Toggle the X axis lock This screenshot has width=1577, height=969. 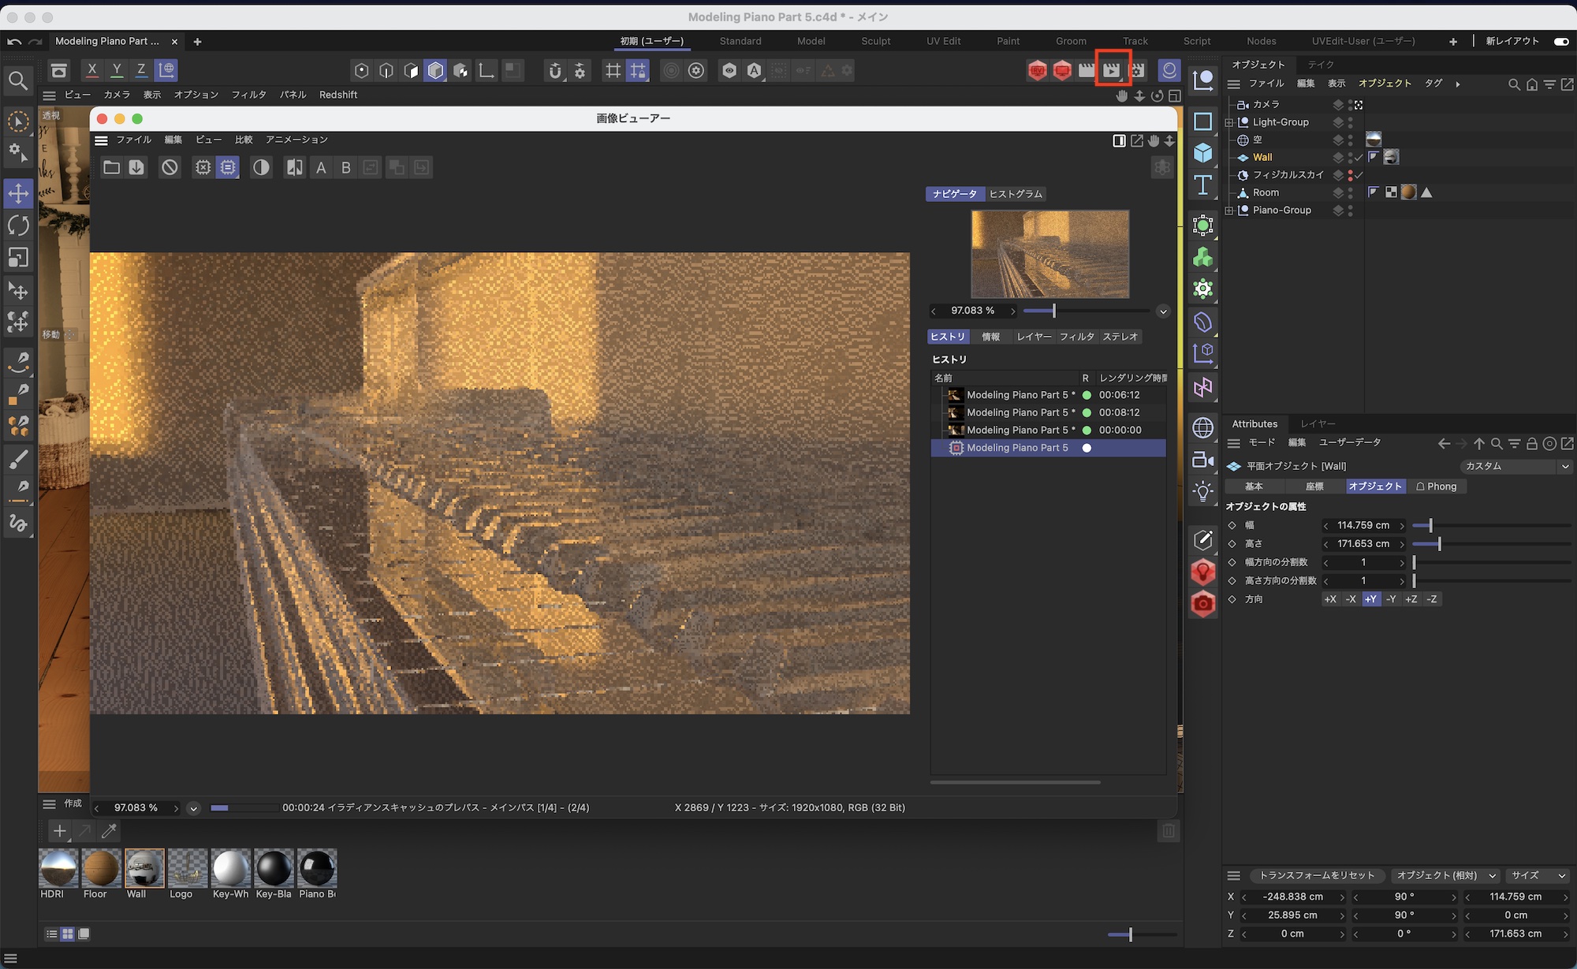pos(92,70)
